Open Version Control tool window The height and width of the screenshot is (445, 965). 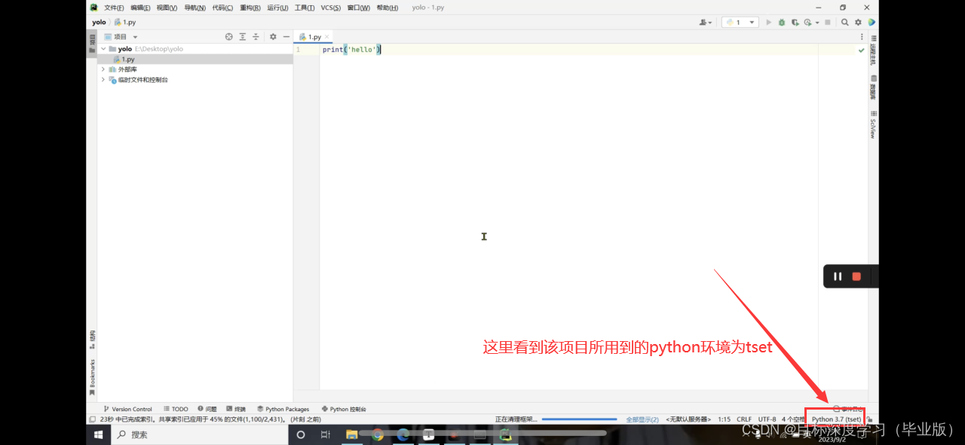[x=127, y=409]
